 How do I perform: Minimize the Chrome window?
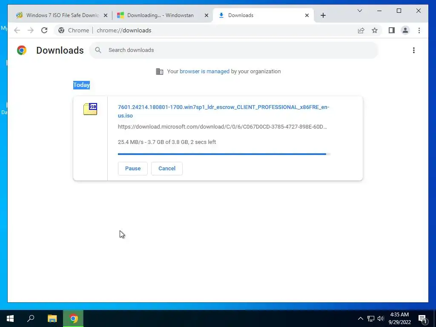pyautogui.click(x=379, y=11)
